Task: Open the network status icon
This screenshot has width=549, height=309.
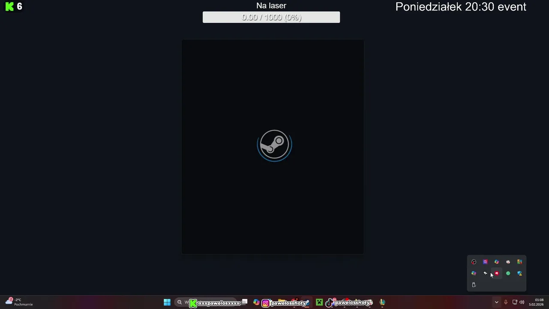Action: (515, 303)
